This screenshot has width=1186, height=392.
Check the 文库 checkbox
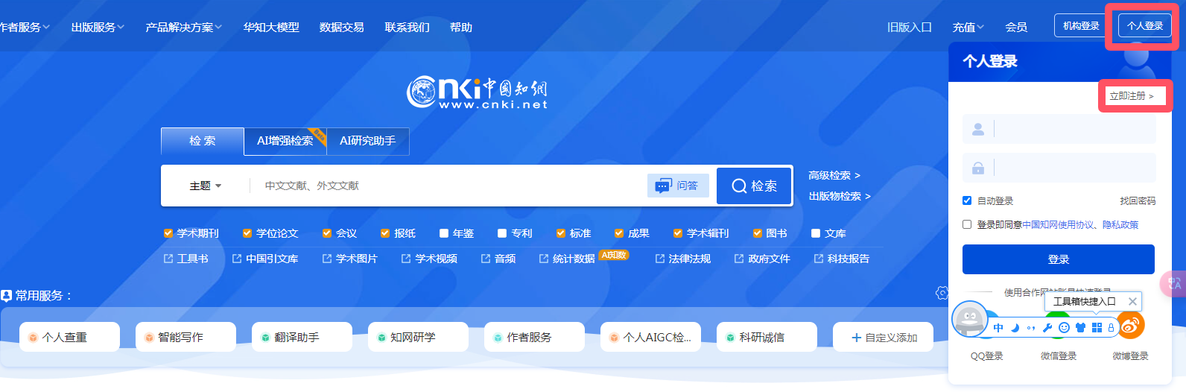point(816,233)
